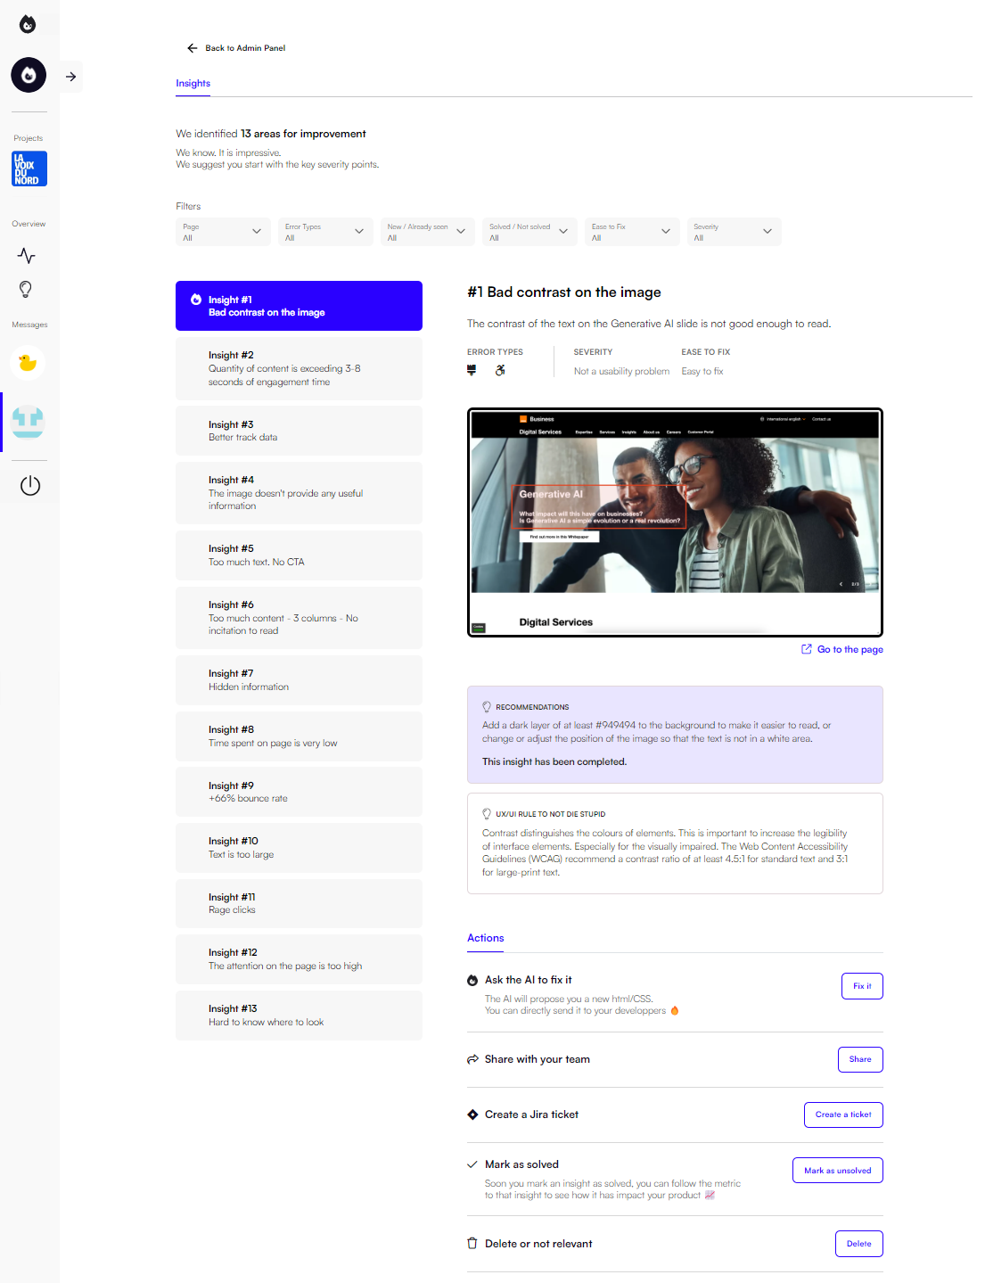The width and height of the screenshot is (985, 1283).
Task: Click the '#1 Bad contrast on the image' heading
Action: (x=564, y=292)
